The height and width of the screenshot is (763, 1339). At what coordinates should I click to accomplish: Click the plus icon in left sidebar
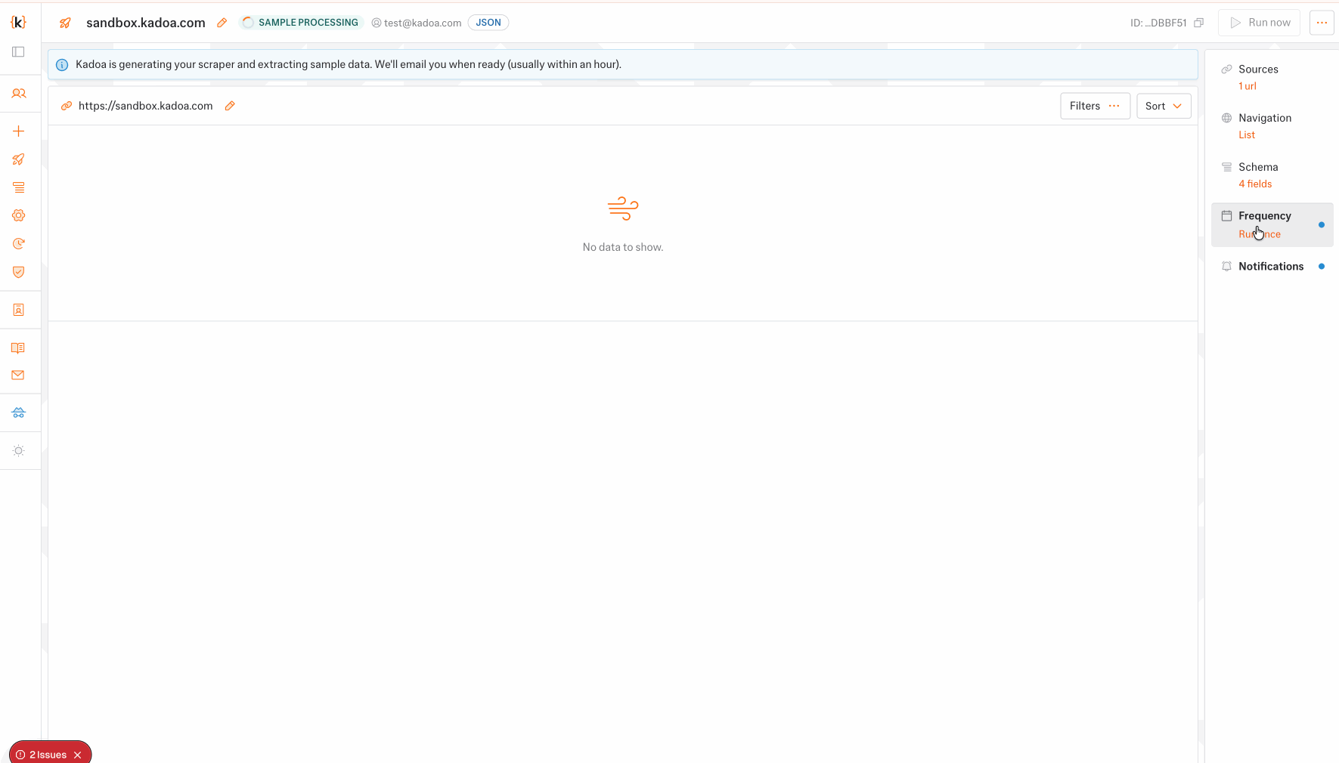click(19, 131)
